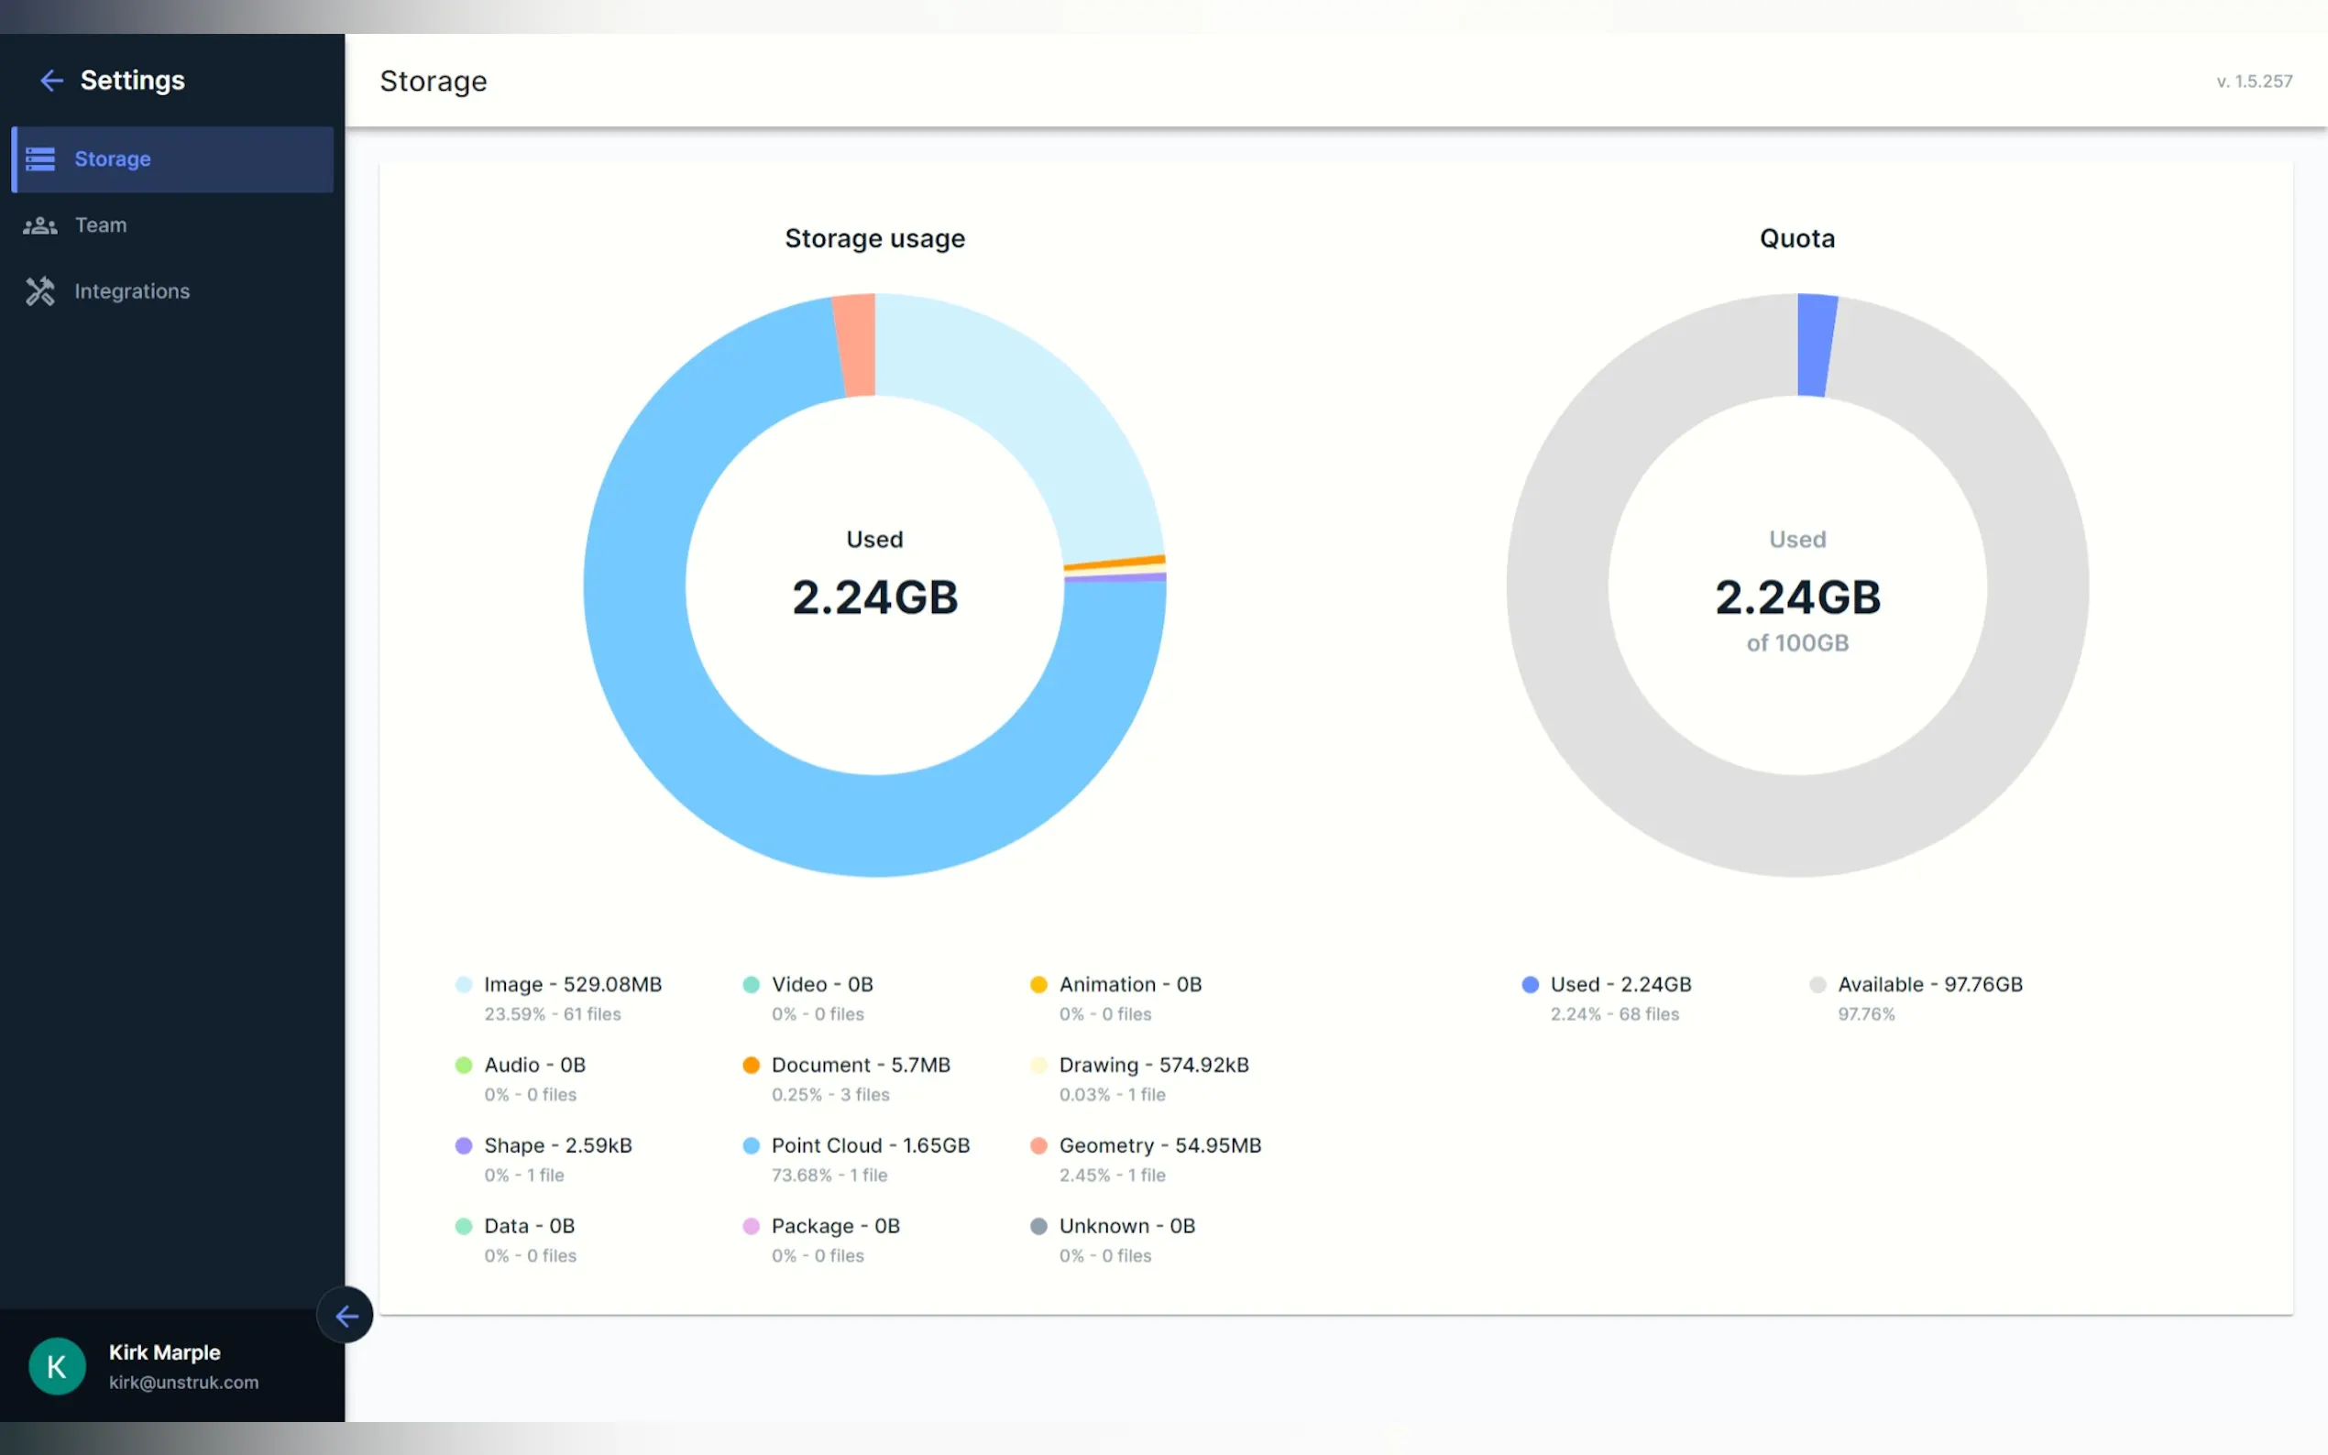Toggle the Image legend entry

[x=572, y=984]
